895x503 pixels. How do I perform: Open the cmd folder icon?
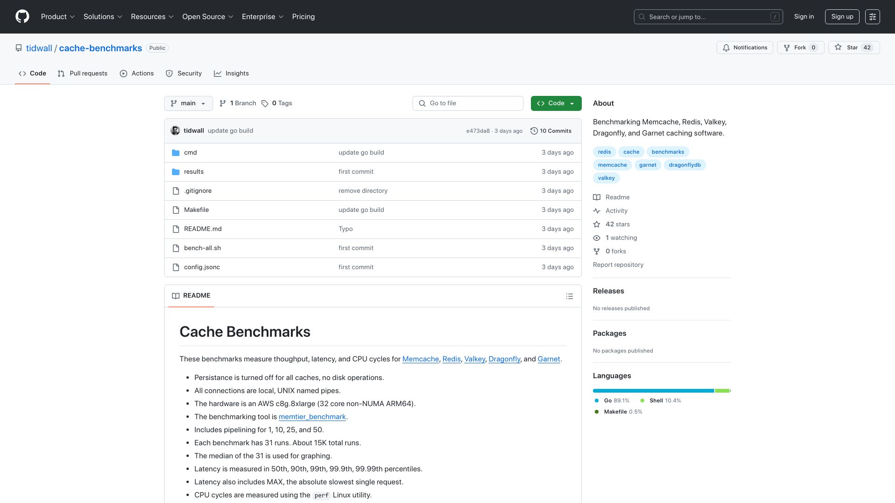coord(176,153)
